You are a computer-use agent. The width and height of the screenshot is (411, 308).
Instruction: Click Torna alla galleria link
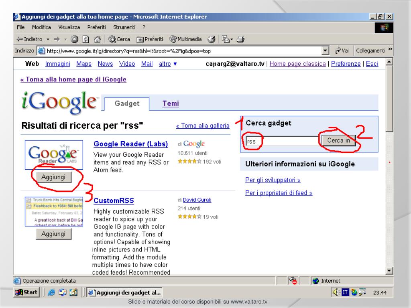click(x=203, y=126)
